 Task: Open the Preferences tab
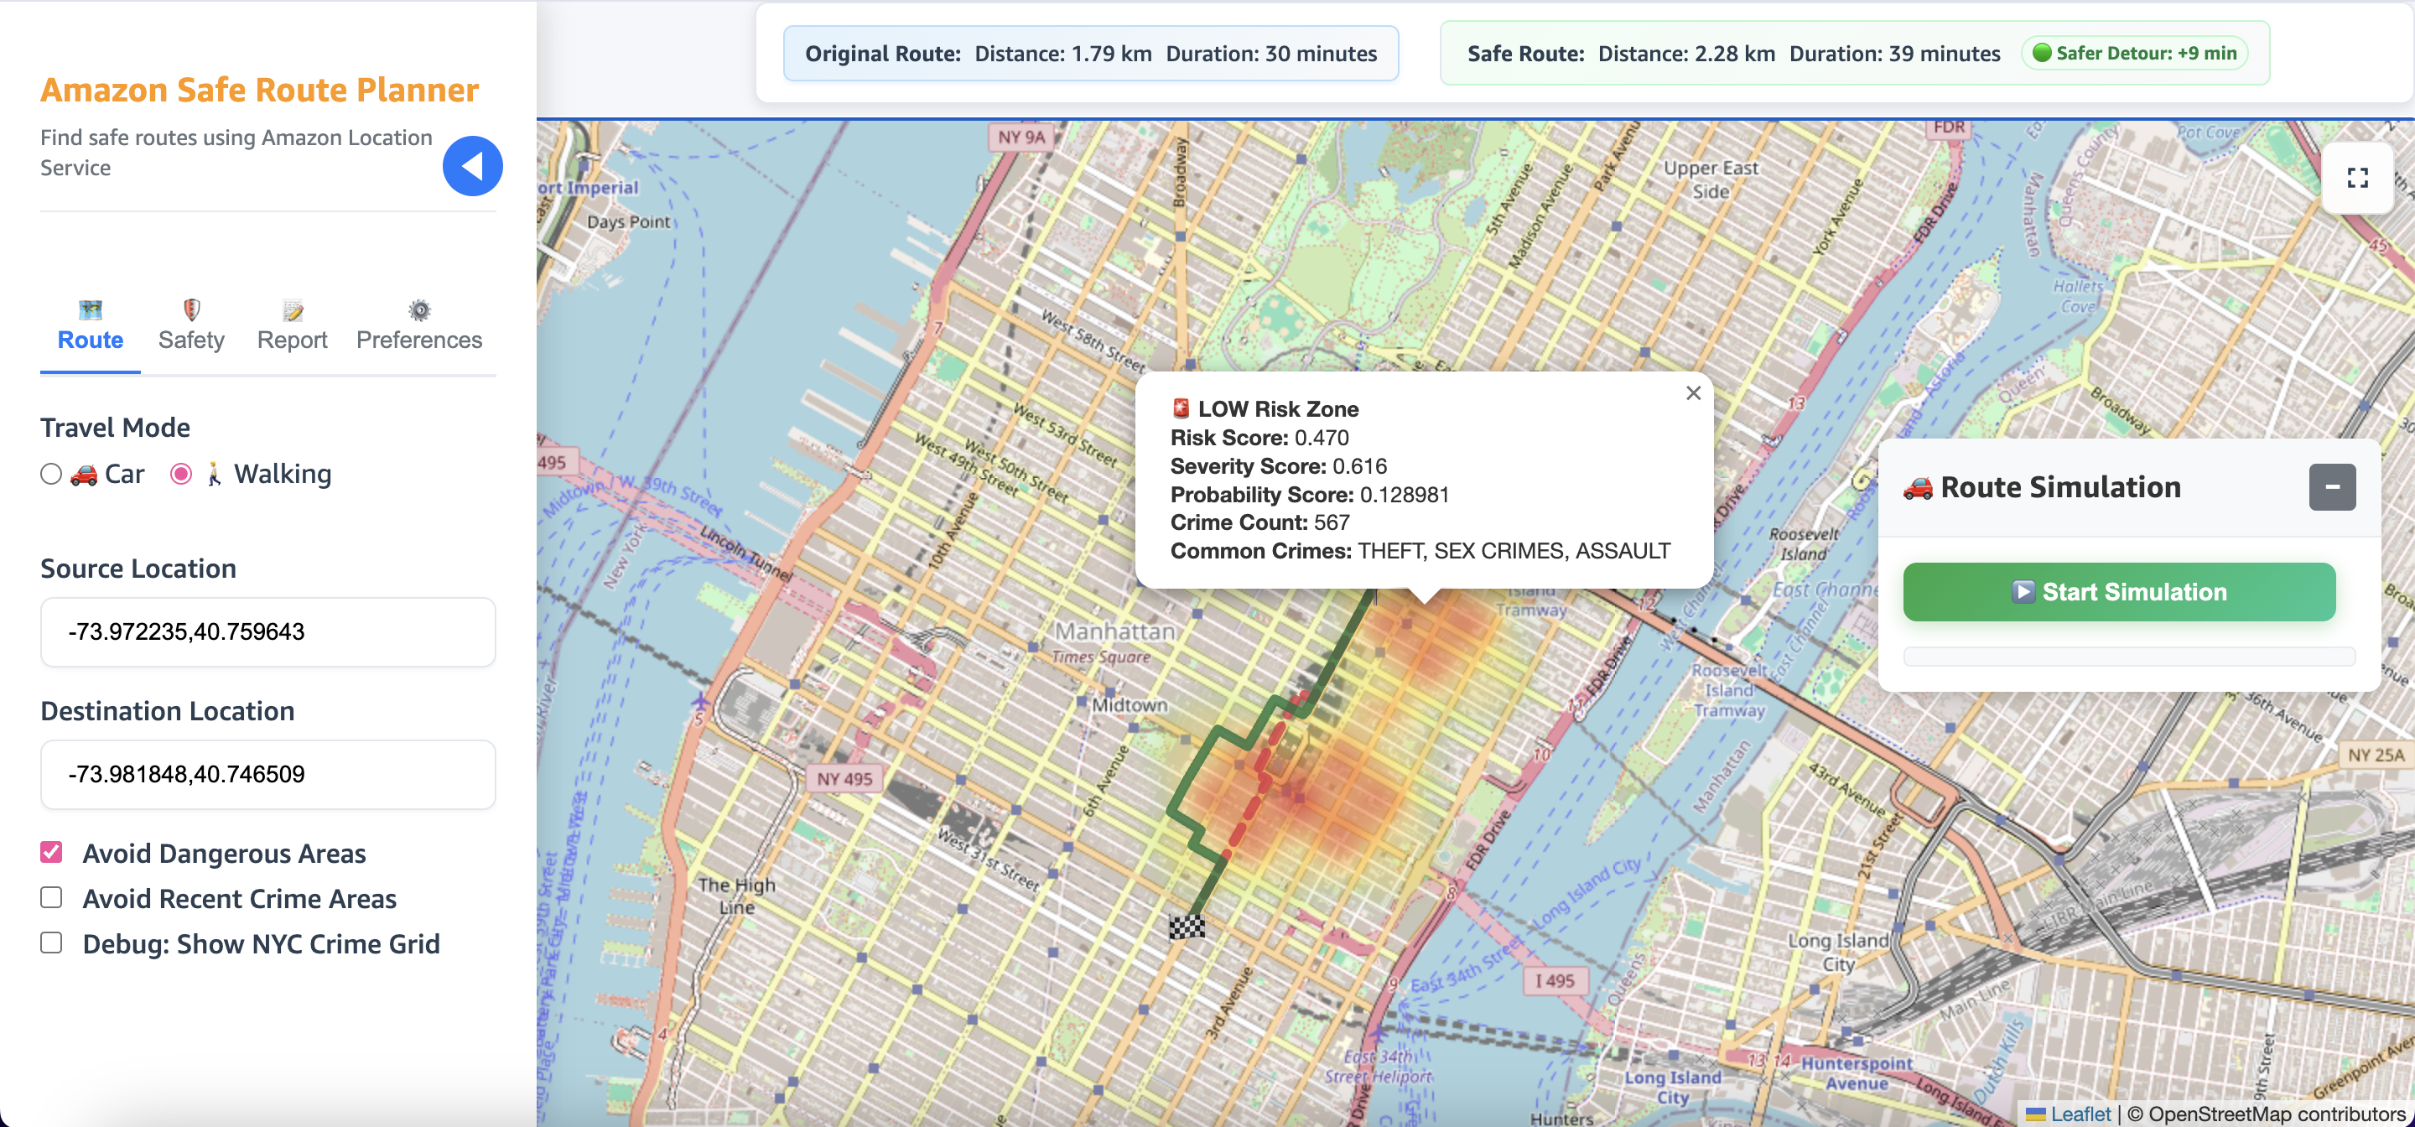pyautogui.click(x=419, y=340)
